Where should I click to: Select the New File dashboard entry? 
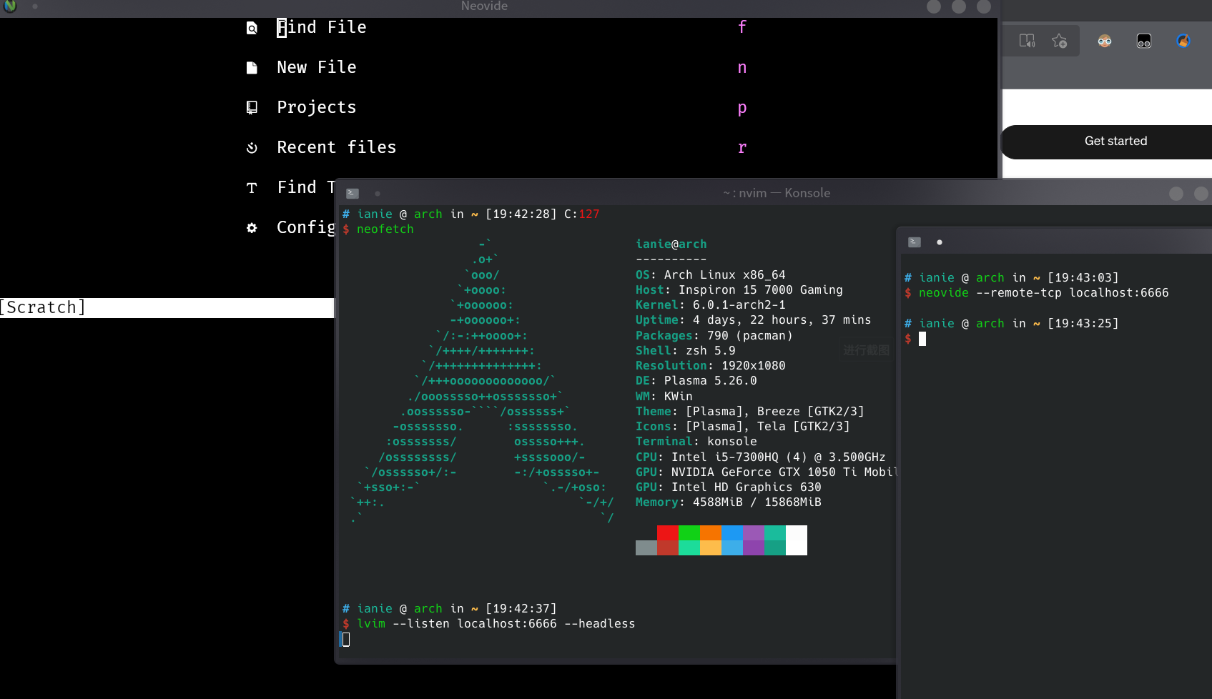(317, 67)
